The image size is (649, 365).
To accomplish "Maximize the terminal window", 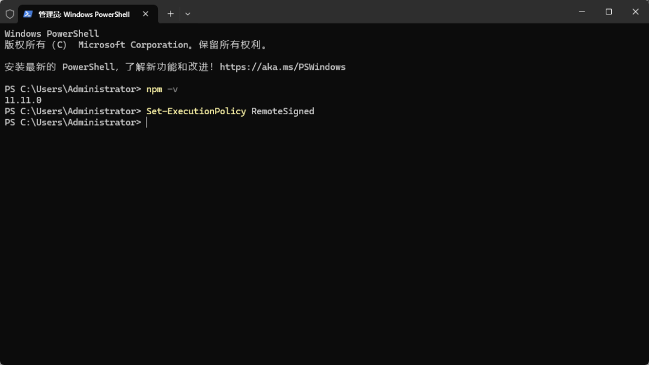I will pos(608,11).
